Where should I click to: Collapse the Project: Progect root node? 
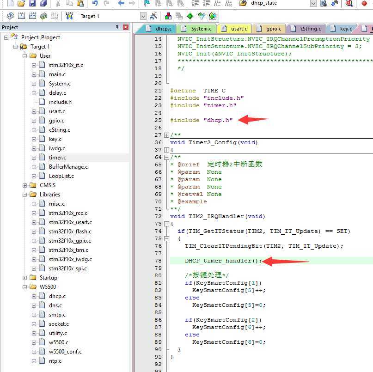(6, 37)
